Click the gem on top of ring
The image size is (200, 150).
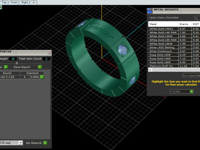(122, 50)
